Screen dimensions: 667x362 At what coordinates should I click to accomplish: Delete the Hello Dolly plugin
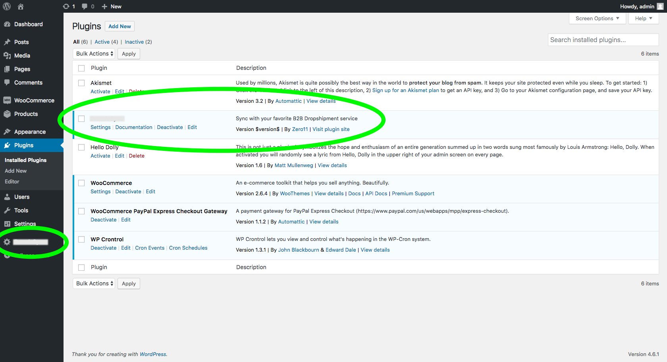point(137,156)
